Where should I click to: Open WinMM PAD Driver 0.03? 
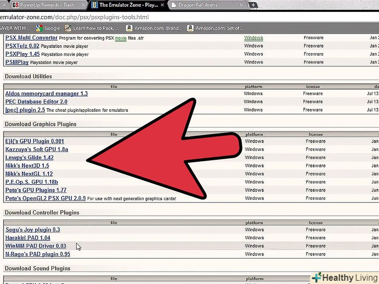click(x=36, y=246)
